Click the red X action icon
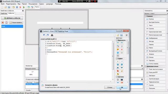Image resolution: width=168 pixels, height=94 pixels. [x=122, y=49]
